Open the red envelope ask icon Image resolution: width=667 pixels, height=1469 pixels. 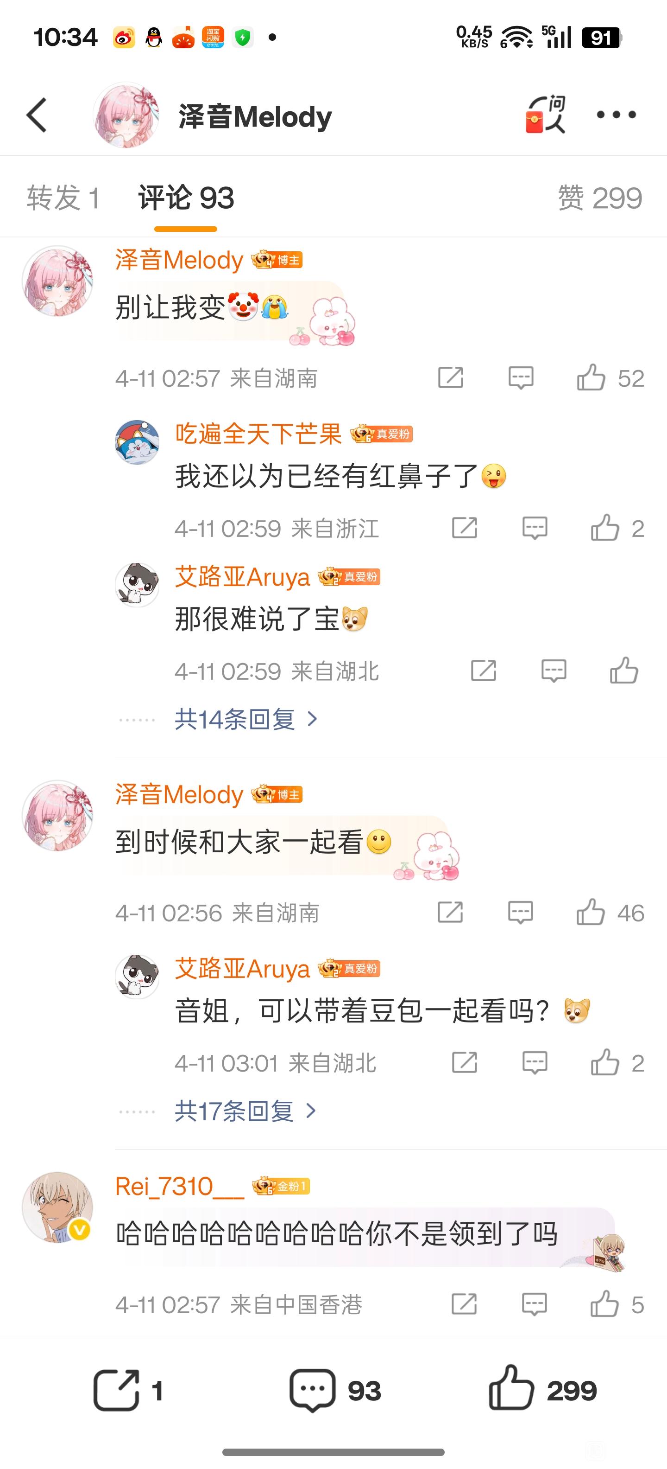tap(546, 115)
